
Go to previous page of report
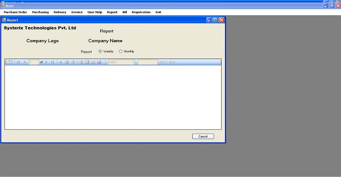[x=24, y=62]
